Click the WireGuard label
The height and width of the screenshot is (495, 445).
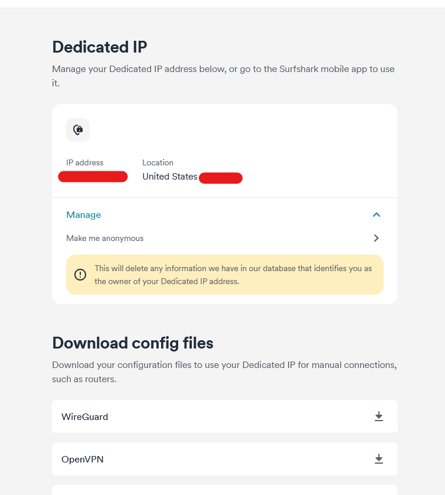tap(85, 416)
